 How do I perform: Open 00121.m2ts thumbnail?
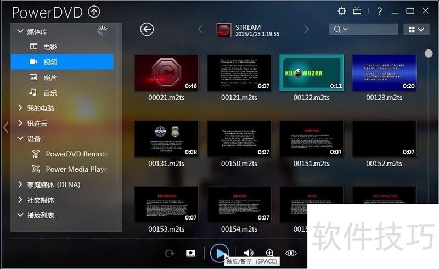click(x=239, y=73)
